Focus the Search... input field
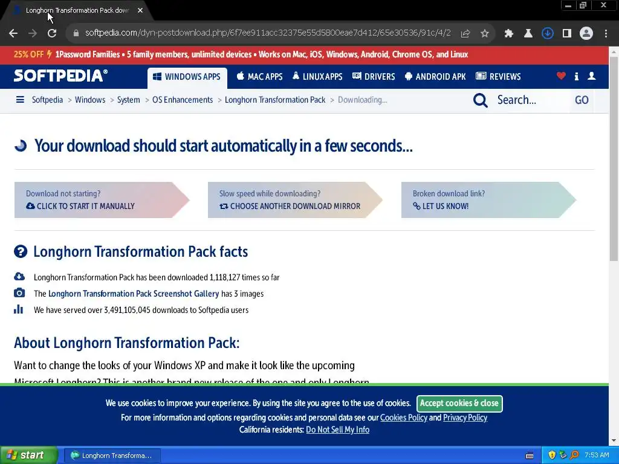The width and height of the screenshot is (619, 464). click(x=530, y=100)
